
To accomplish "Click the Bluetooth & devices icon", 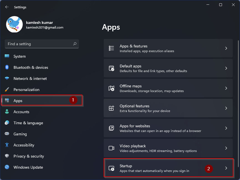I will [7, 67].
